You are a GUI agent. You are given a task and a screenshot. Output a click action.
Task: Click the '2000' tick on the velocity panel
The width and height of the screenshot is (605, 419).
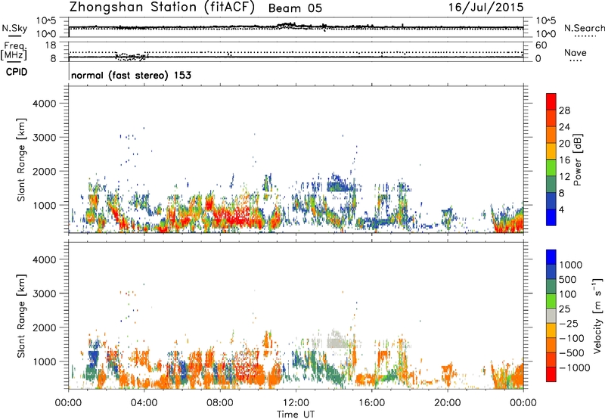45,327
